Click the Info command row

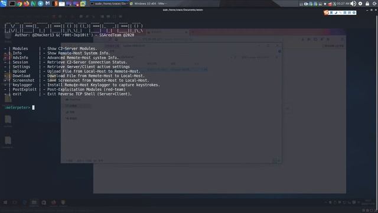point(57,53)
